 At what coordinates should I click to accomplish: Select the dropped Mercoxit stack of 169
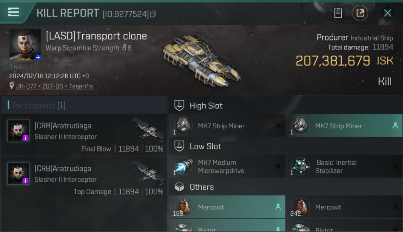[x=227, y=207]
